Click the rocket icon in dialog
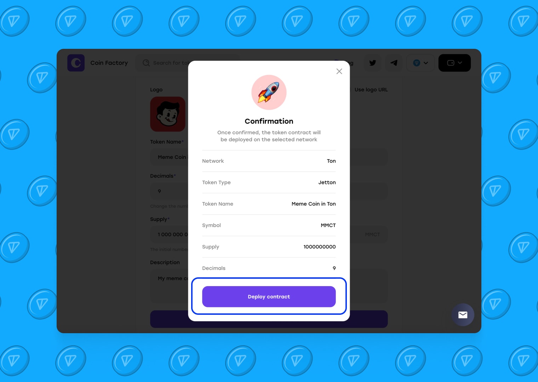538x382 pixels. click(269, 92)
